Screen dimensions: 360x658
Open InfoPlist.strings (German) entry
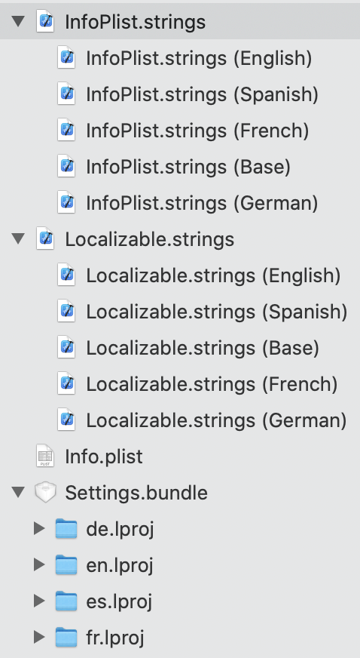click(x=202, y=203)
